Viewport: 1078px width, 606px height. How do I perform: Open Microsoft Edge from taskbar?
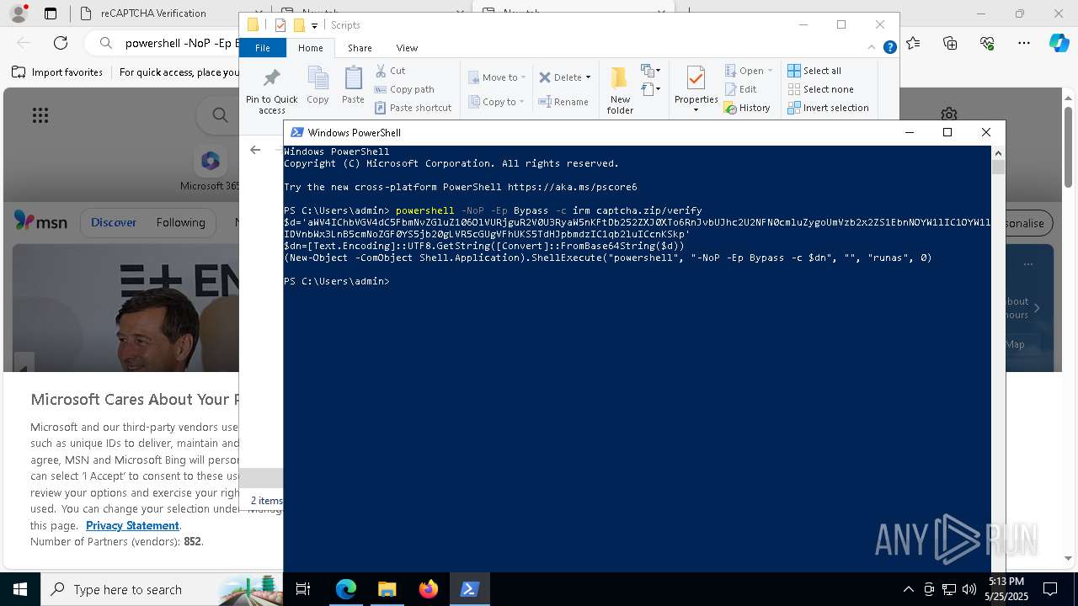click(346, 589)
